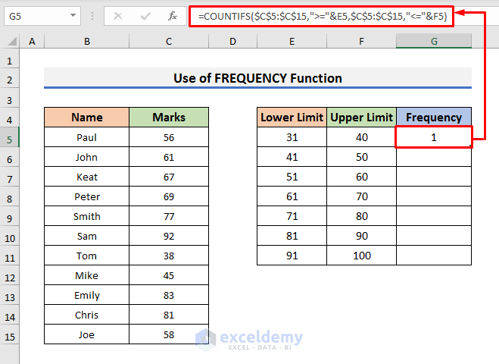
Task: Select the cell containing 'Joe'
Action: (x=87, y=334)
